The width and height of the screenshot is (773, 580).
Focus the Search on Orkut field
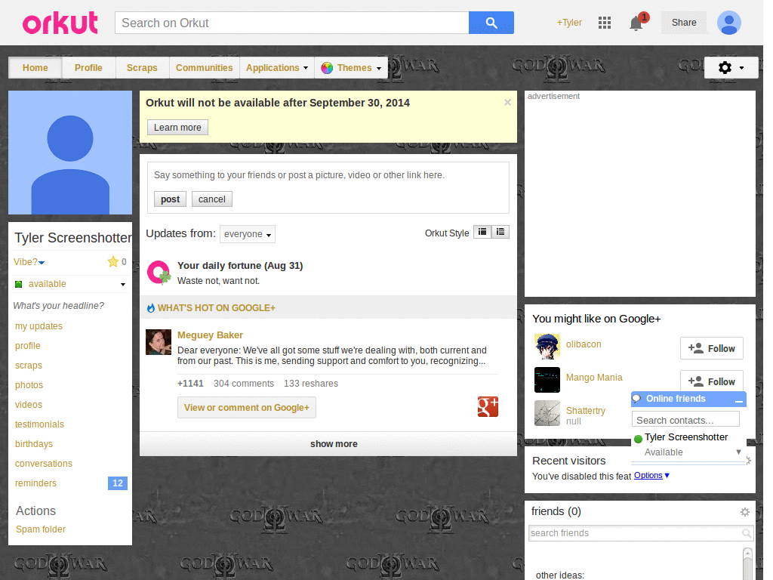point(292,23)
